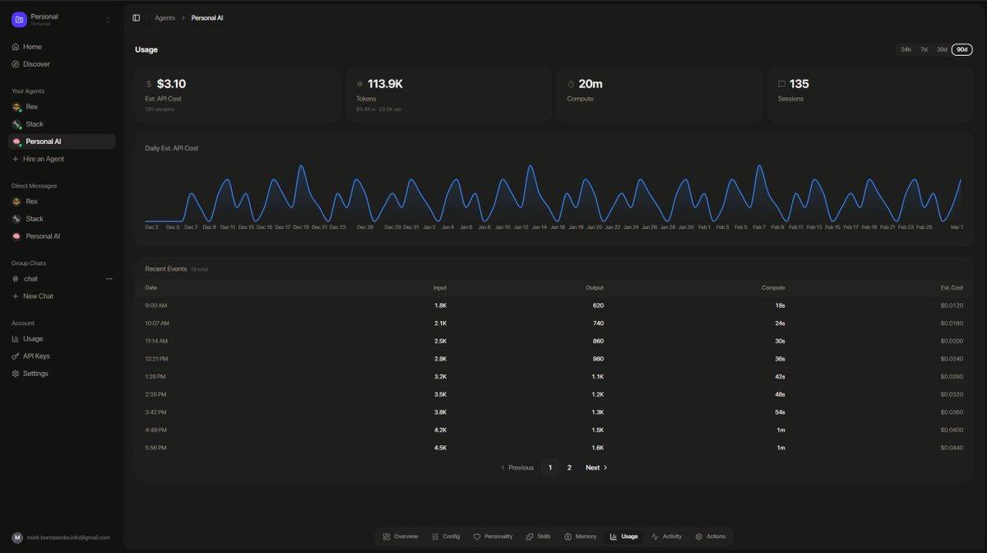The image size is (987, 553).
Task: Switch the time range to 24h
Action: [x=906, y=49]
